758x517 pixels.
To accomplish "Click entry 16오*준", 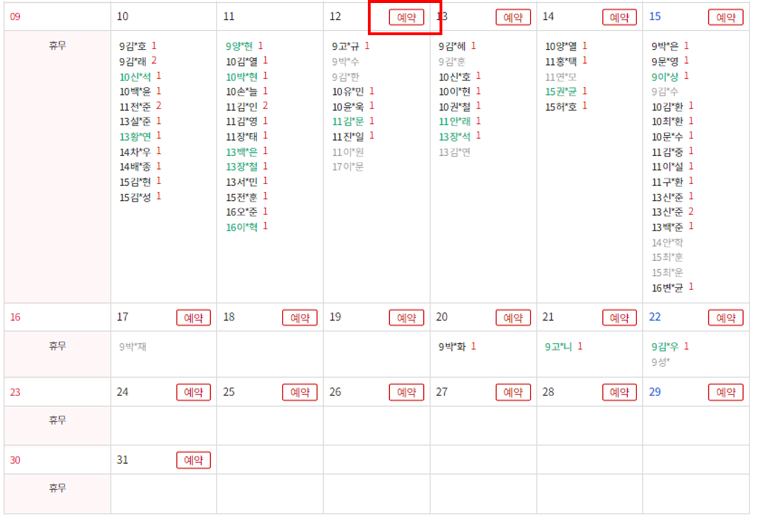I will click(242, 212).
